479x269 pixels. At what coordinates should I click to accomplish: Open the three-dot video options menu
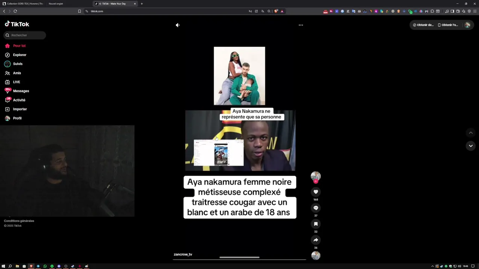[301, 25]
